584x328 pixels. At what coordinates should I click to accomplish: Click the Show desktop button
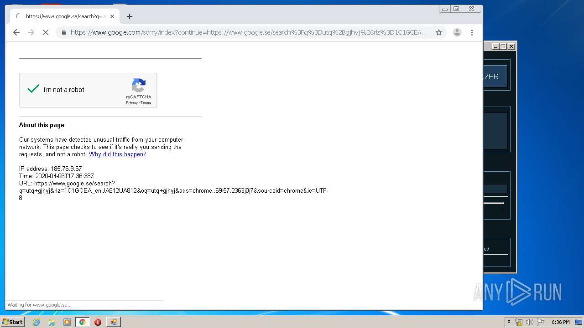[x=579, y=322]
